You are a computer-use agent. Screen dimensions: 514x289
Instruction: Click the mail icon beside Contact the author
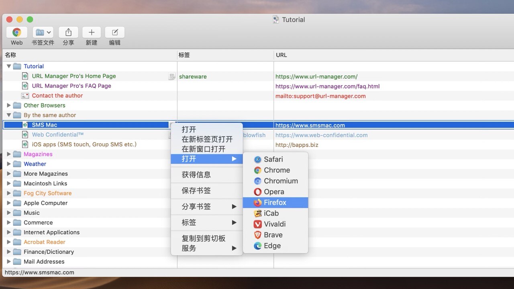click(x=25, y=96)
